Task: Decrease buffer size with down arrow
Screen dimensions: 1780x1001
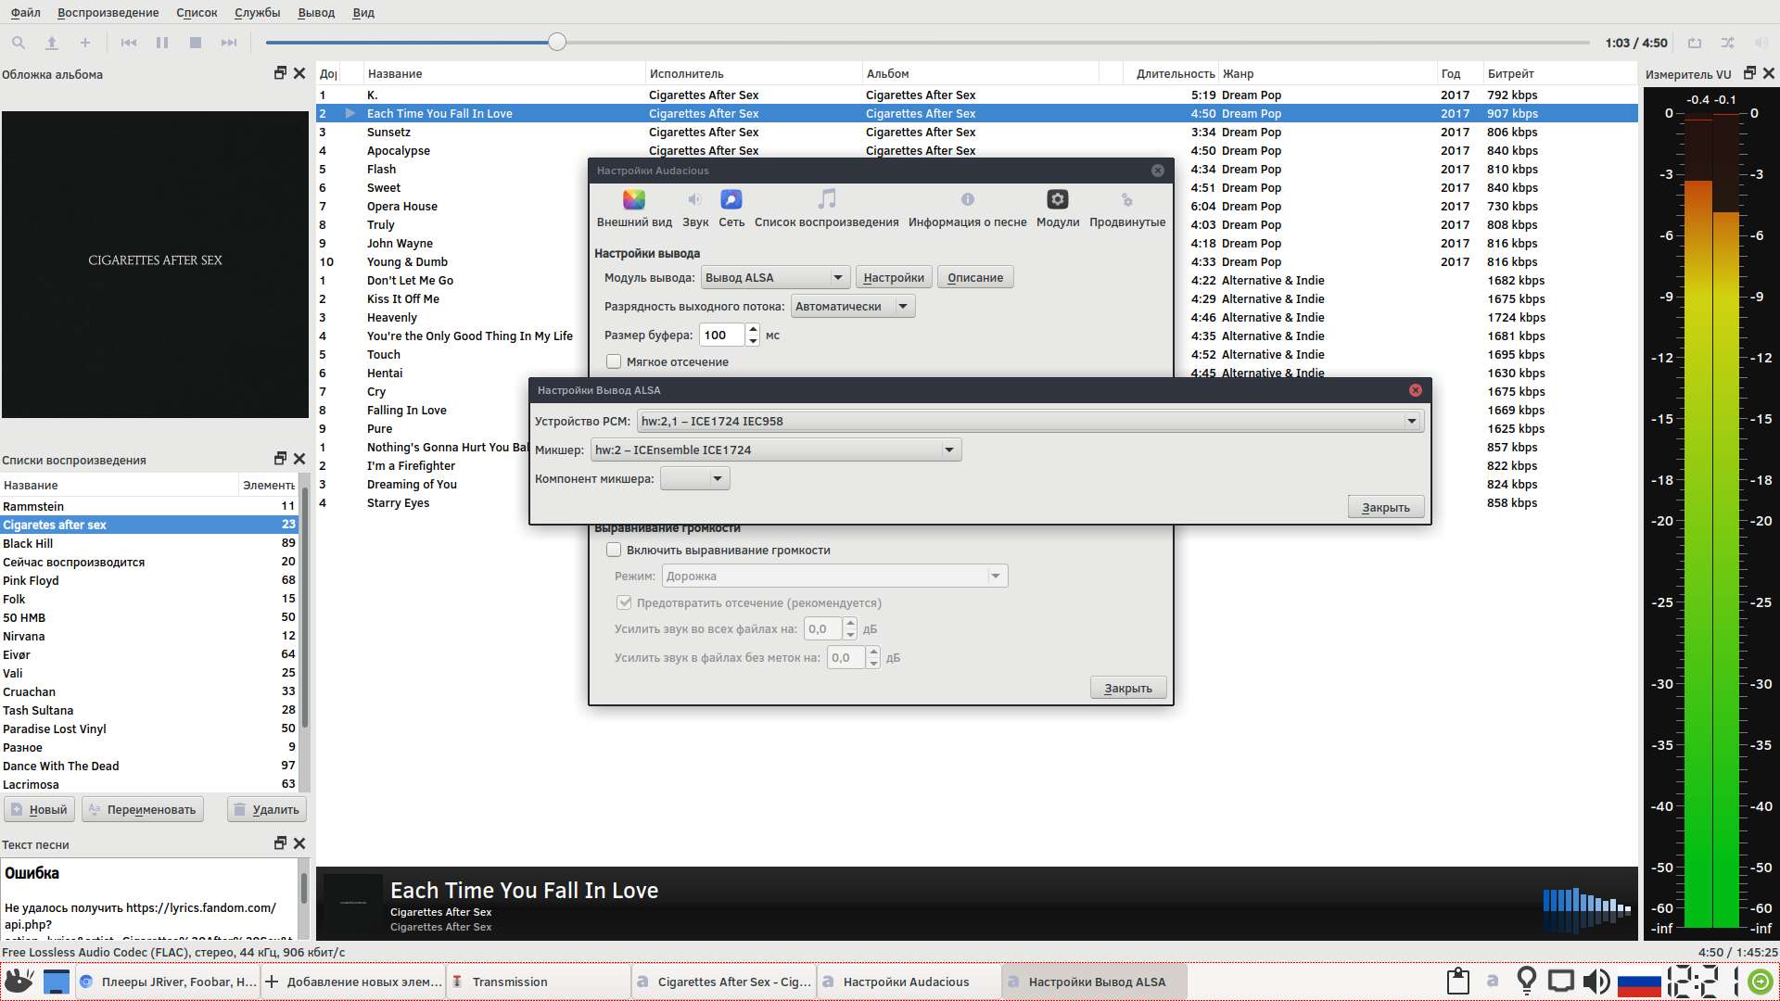Action: pos(753,340)
